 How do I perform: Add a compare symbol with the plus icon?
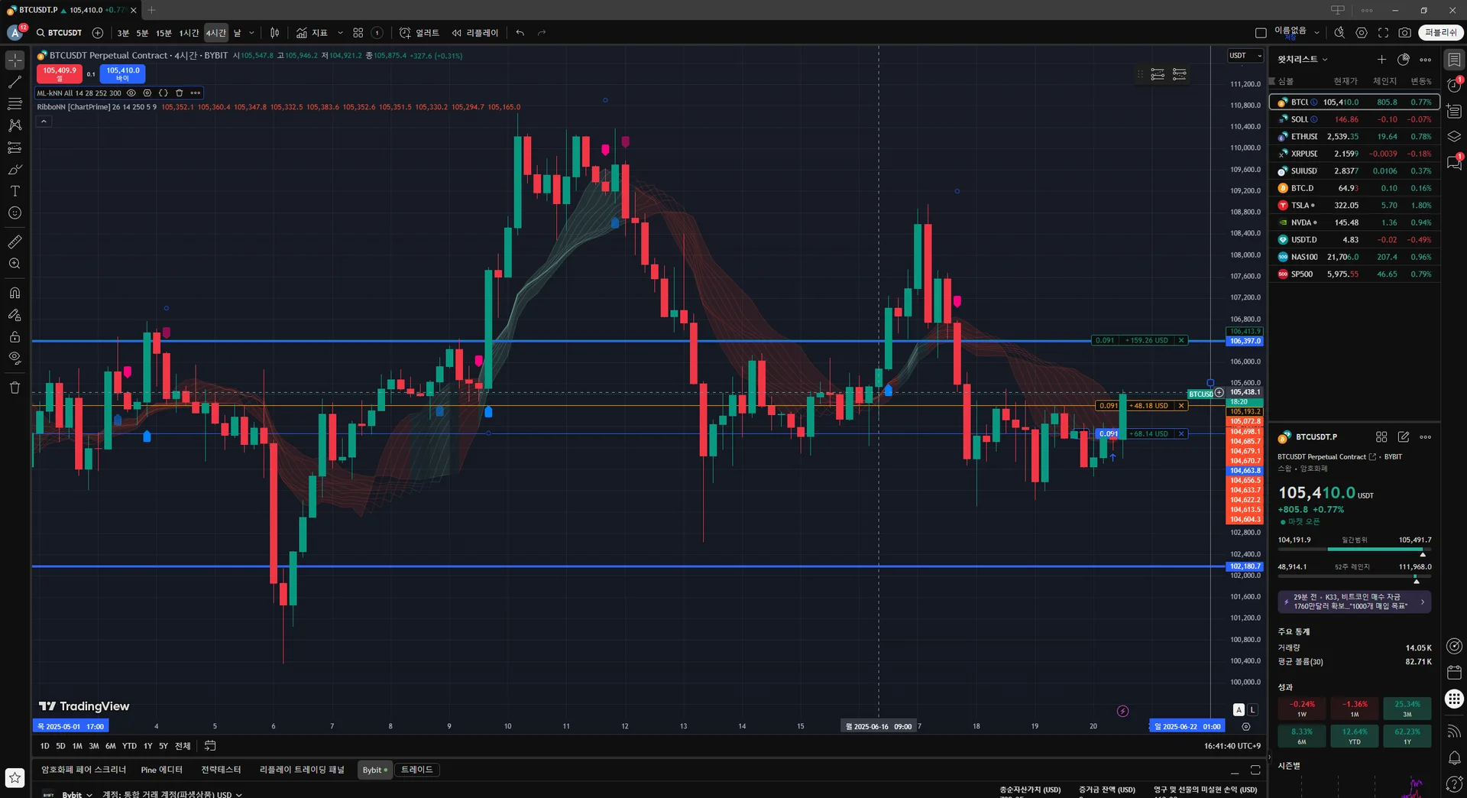[98, 33]
